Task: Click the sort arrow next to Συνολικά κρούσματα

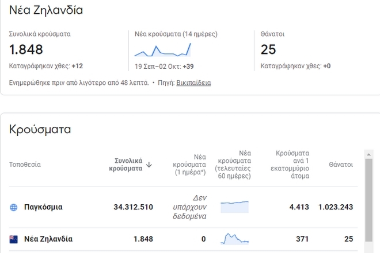Action: pyautogui.click(x=149, y=165)
